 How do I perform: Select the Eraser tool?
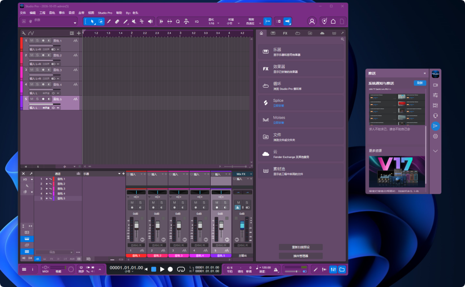coord(117,21)
